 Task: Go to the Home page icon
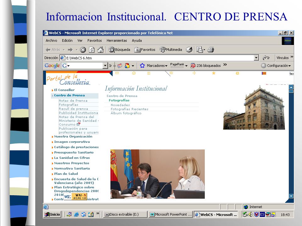(x=100, y=50)
